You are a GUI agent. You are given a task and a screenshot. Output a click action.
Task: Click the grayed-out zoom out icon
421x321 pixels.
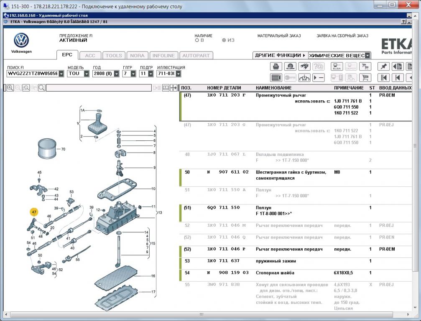18,88
